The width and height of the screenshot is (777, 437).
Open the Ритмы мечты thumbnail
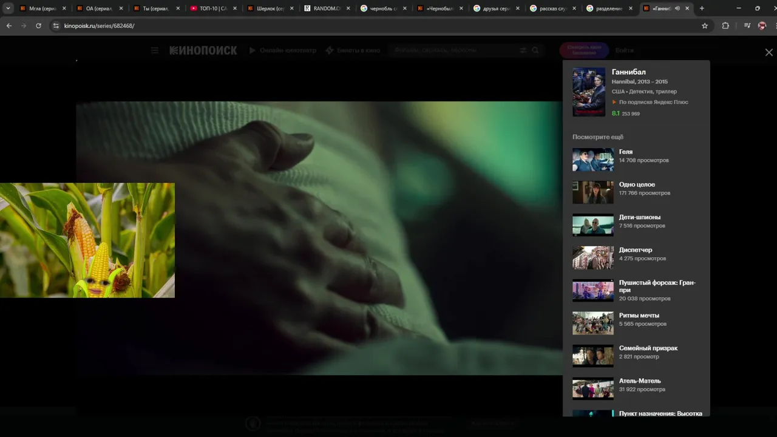click(593, 324)
